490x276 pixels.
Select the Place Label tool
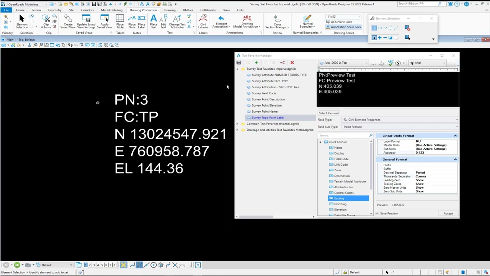click(x=142, y=21)
